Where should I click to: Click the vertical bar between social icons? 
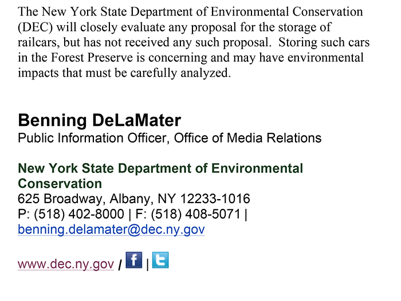(x=148, y=264)
